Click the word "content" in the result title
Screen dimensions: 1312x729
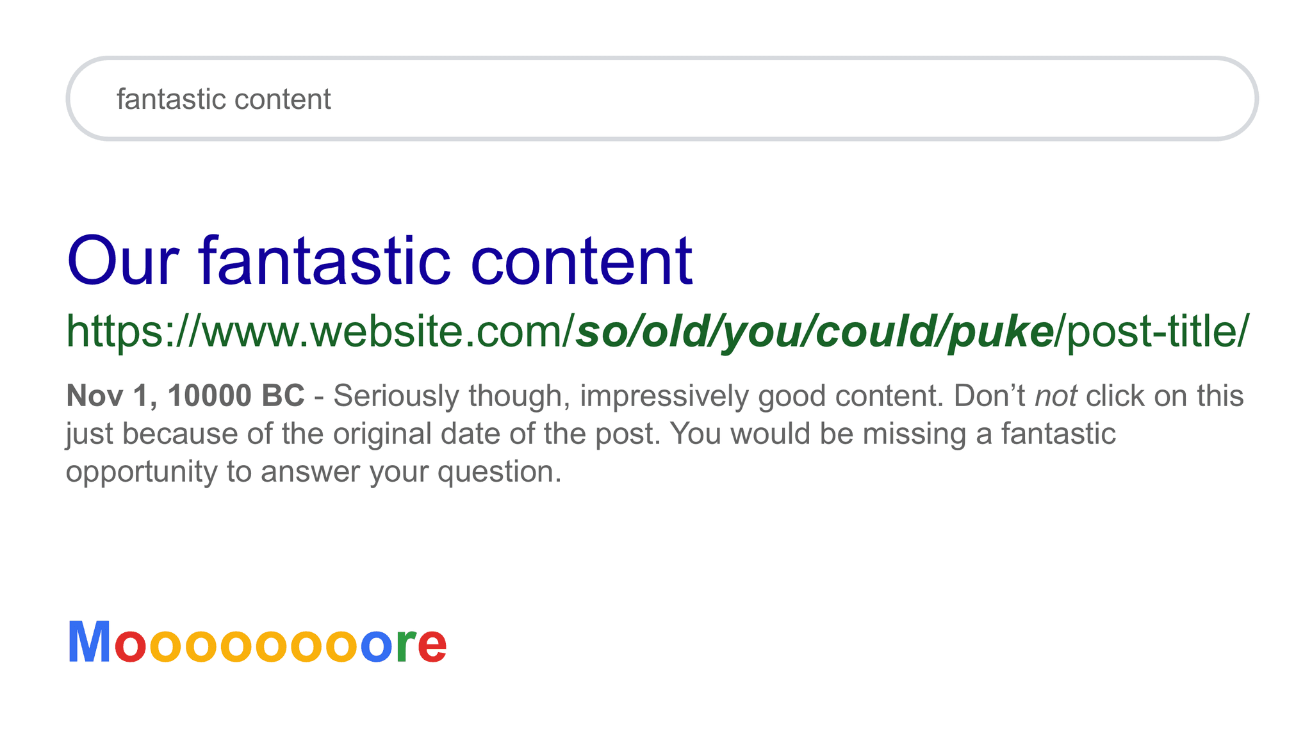(582, 261)
